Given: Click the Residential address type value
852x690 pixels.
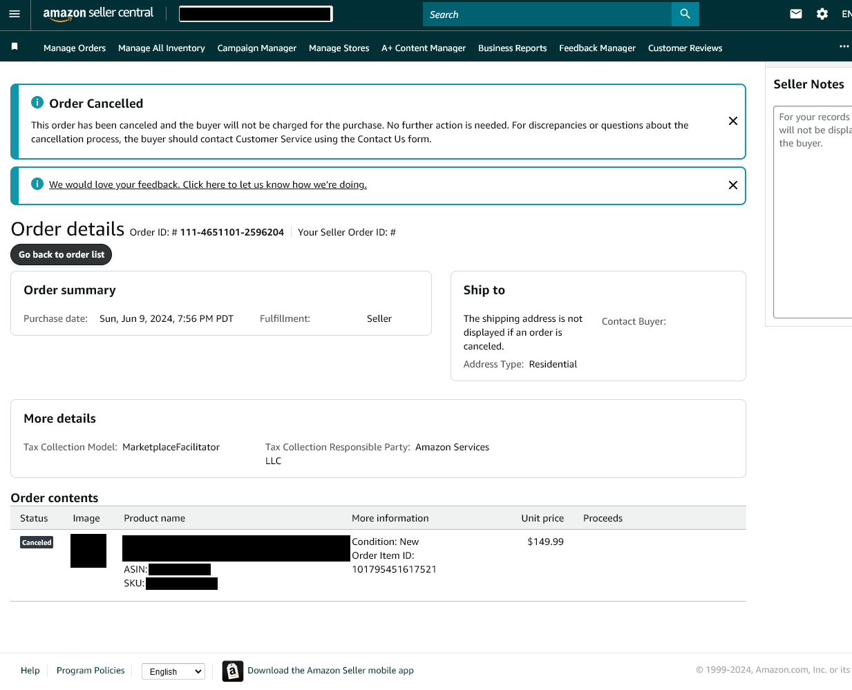Looking at the screenshot, I should [553, 364].
